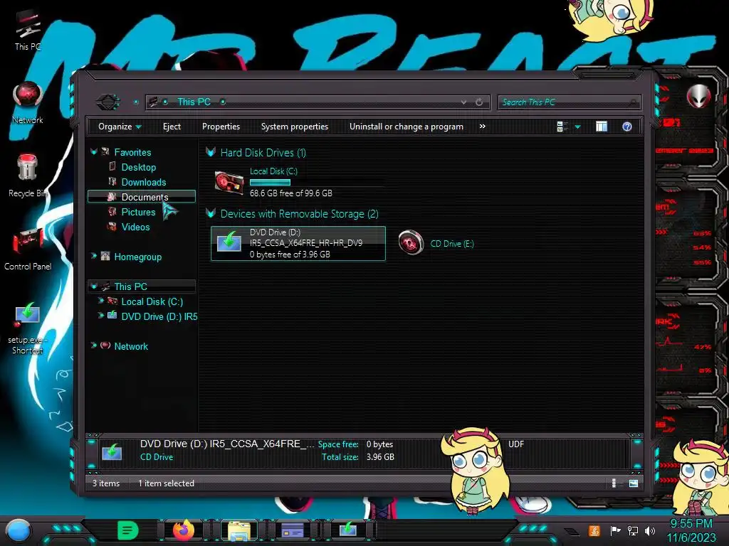The height and width of the screenshot is (546, 729).
Task: Click the File Explorer taskbar icon
Action: (x=239, y=530)
